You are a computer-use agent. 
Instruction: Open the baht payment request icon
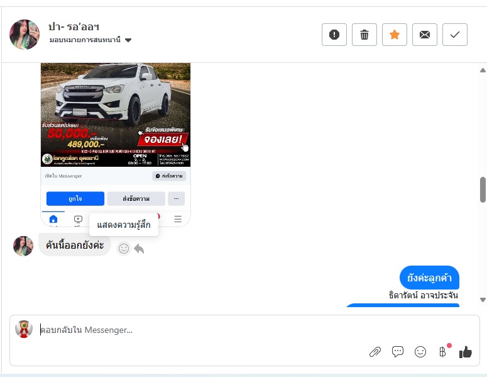[x=442, y=352]
